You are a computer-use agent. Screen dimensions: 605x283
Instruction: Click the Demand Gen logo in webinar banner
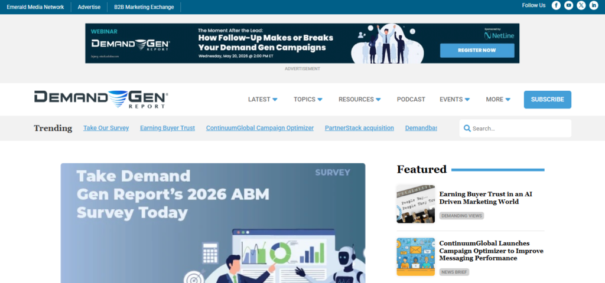tap(131, 45)
